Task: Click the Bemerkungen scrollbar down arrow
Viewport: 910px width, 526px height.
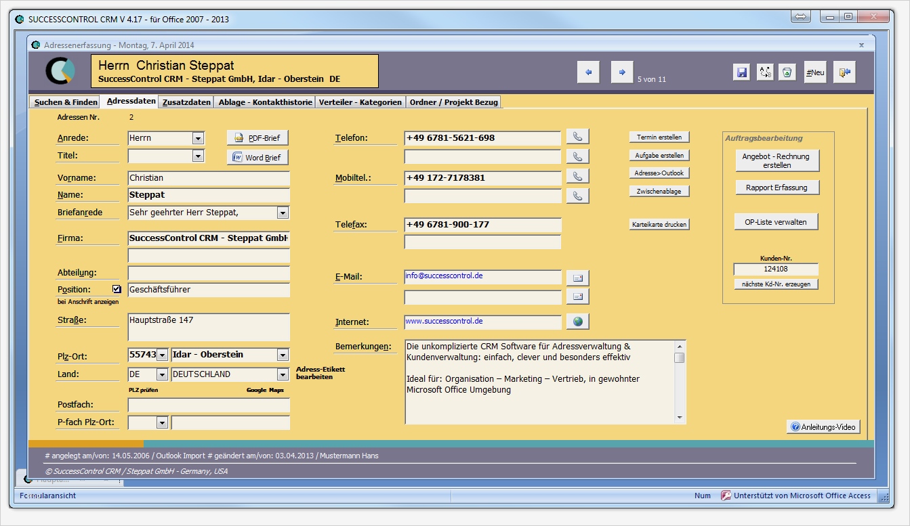Action: click(680, 418)
